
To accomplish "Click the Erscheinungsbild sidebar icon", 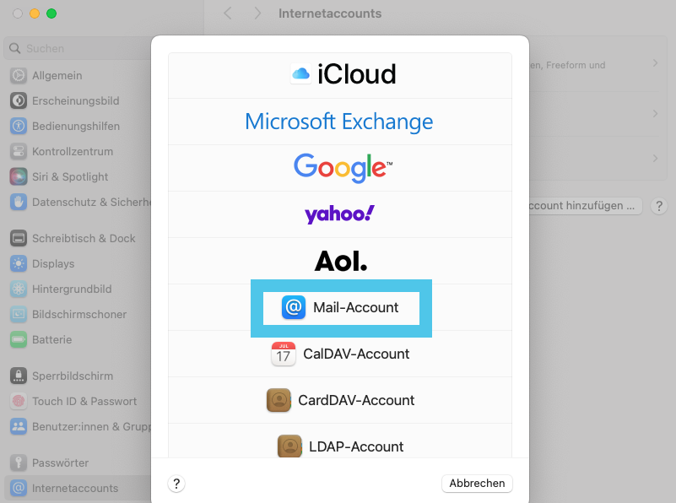I will pos(19,101).
